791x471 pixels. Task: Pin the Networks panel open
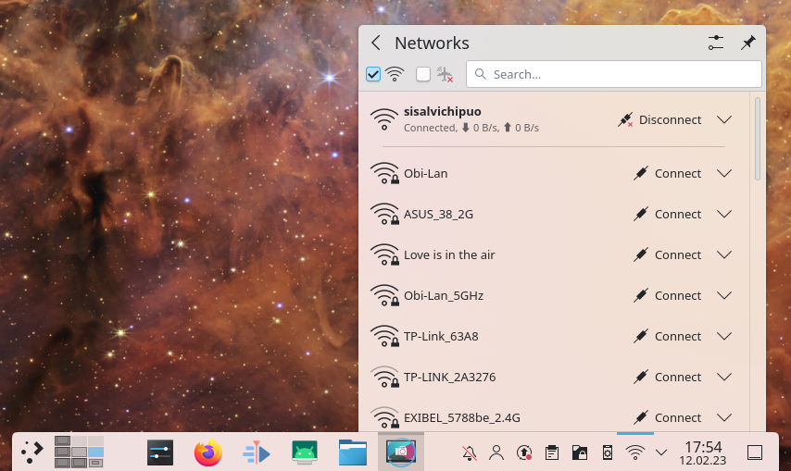click(747, 43)
